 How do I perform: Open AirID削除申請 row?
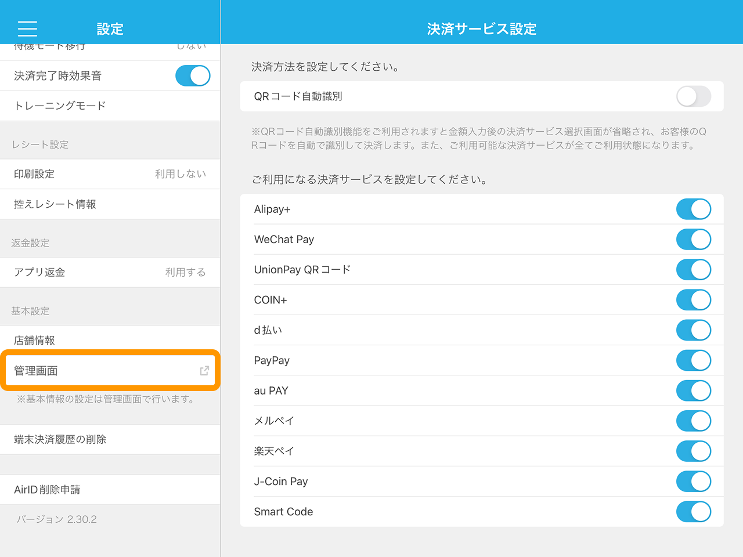(x=110, y=490)
